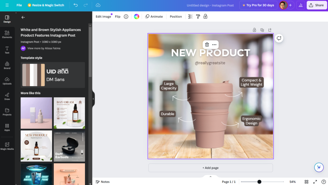
Task: Open the user account avatar
Action: click(283, 5)
